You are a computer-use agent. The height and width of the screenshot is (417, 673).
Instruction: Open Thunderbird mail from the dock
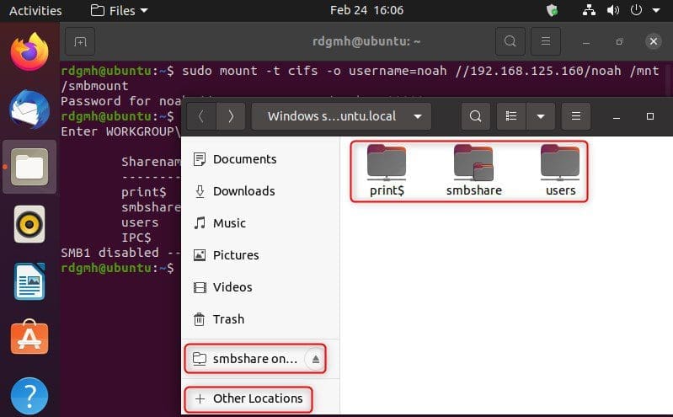tap(29, 110)
